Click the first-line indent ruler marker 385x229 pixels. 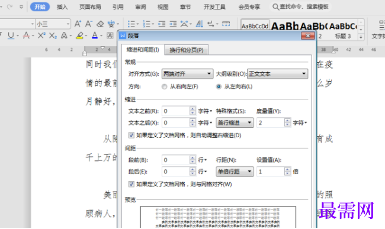103,47
